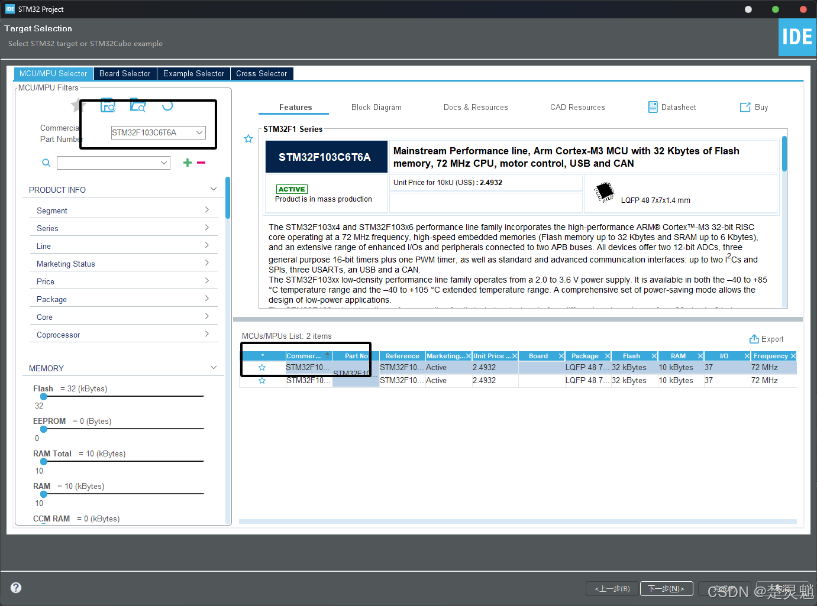Toggle favorite star on the second MCU row
Viewport: 817px width, 606px height.
(262, 381)
